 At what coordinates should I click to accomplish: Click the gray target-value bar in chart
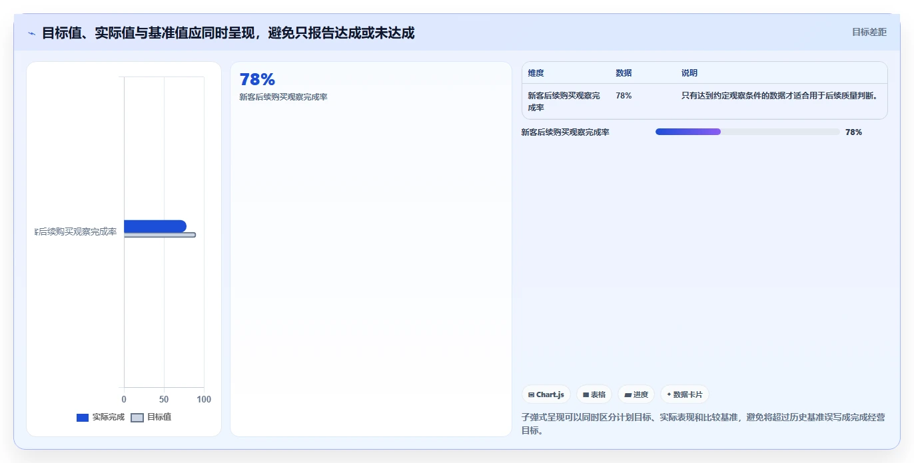click(160, 235)
